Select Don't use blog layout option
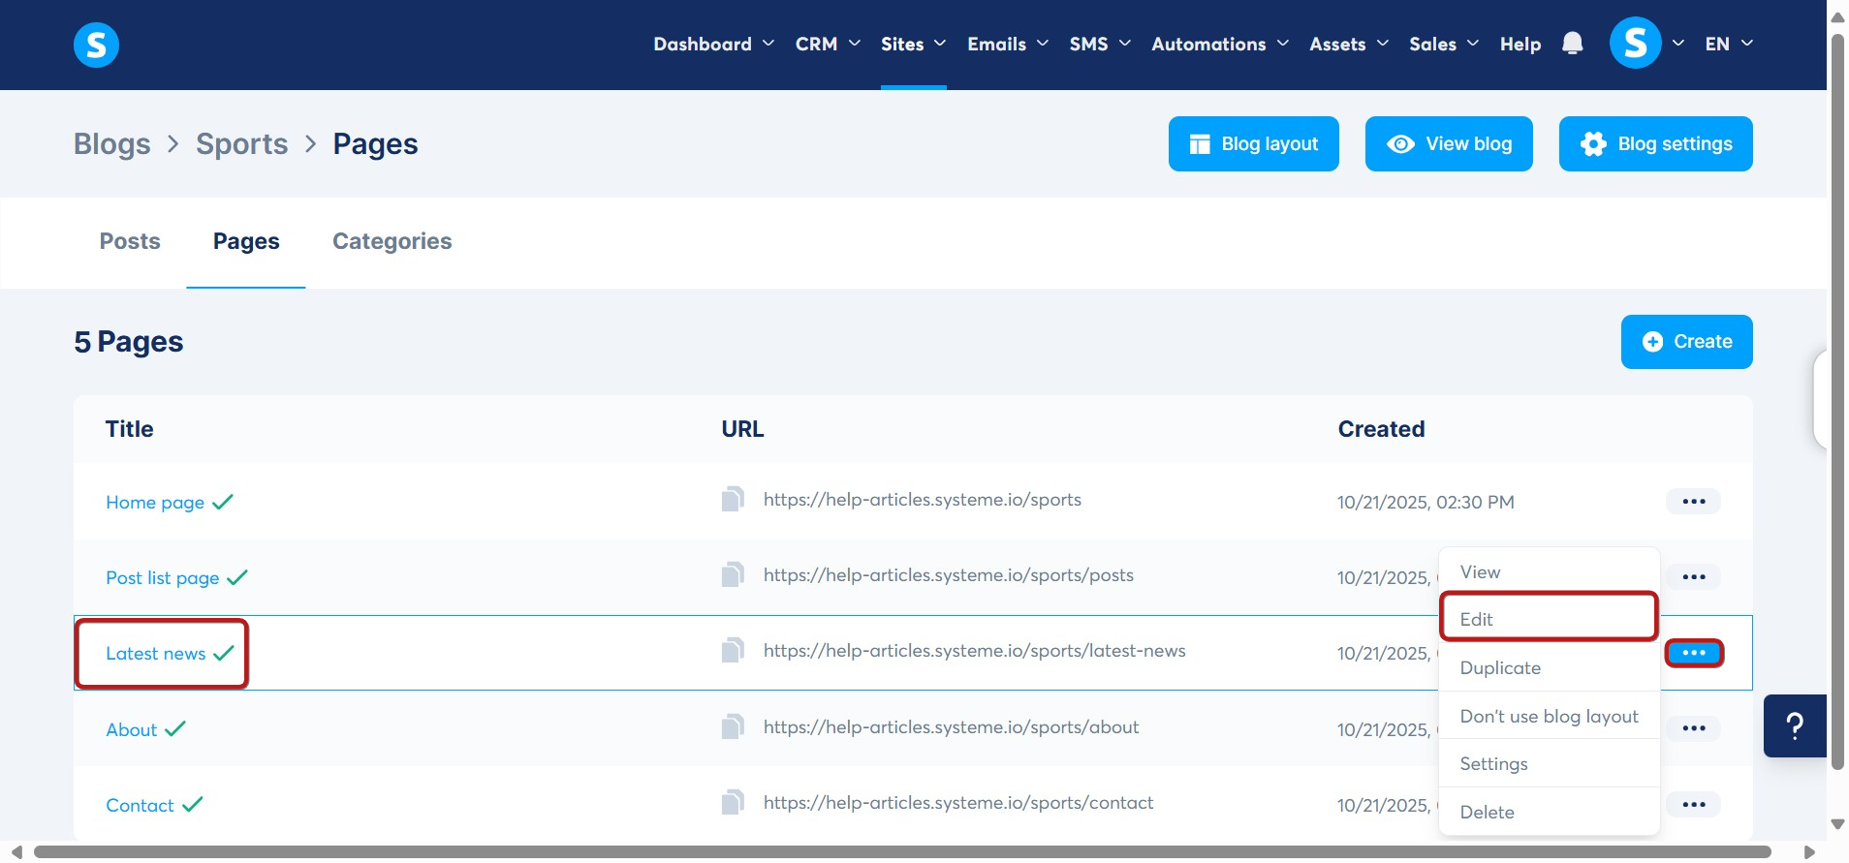This screenshot has height=863, width=1849. [1549, 716]
